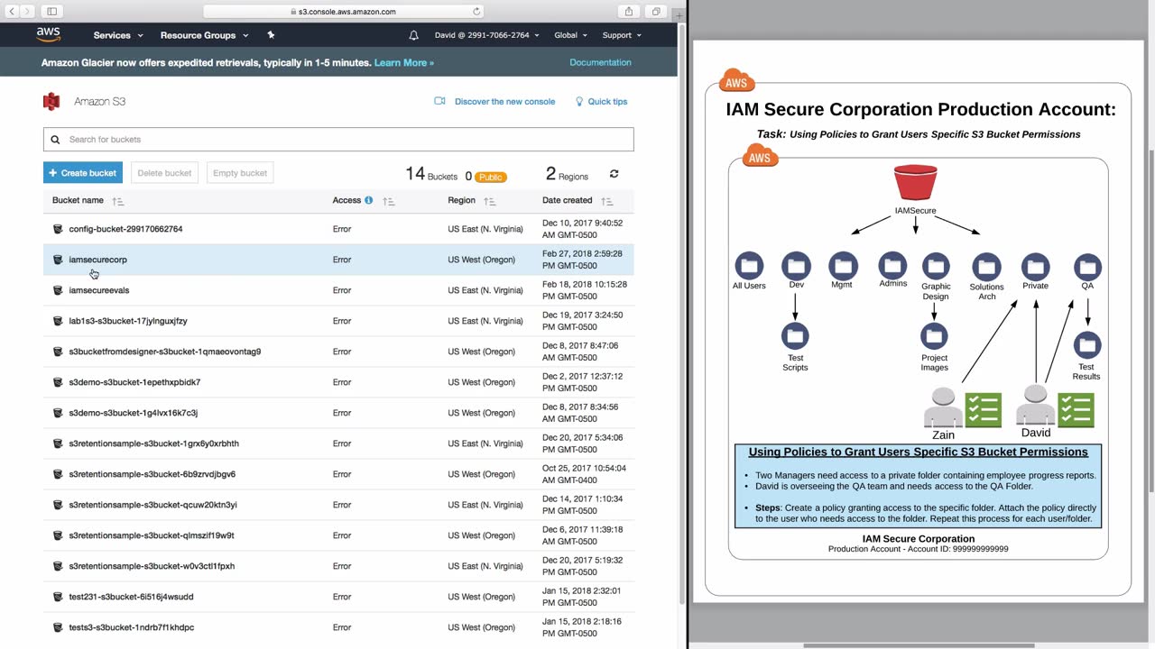The width and height of the screenshot is (1155, 649).
Task: Click Zain's user figure in the diagram
Action: [943, 407]
